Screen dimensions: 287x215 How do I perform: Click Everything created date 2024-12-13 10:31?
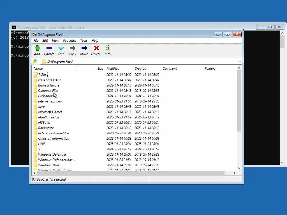click(147, 96)
